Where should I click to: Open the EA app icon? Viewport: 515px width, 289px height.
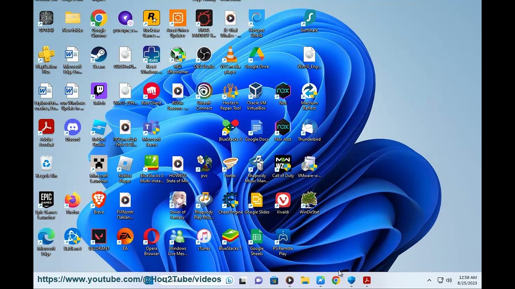(x=125, y=236)
